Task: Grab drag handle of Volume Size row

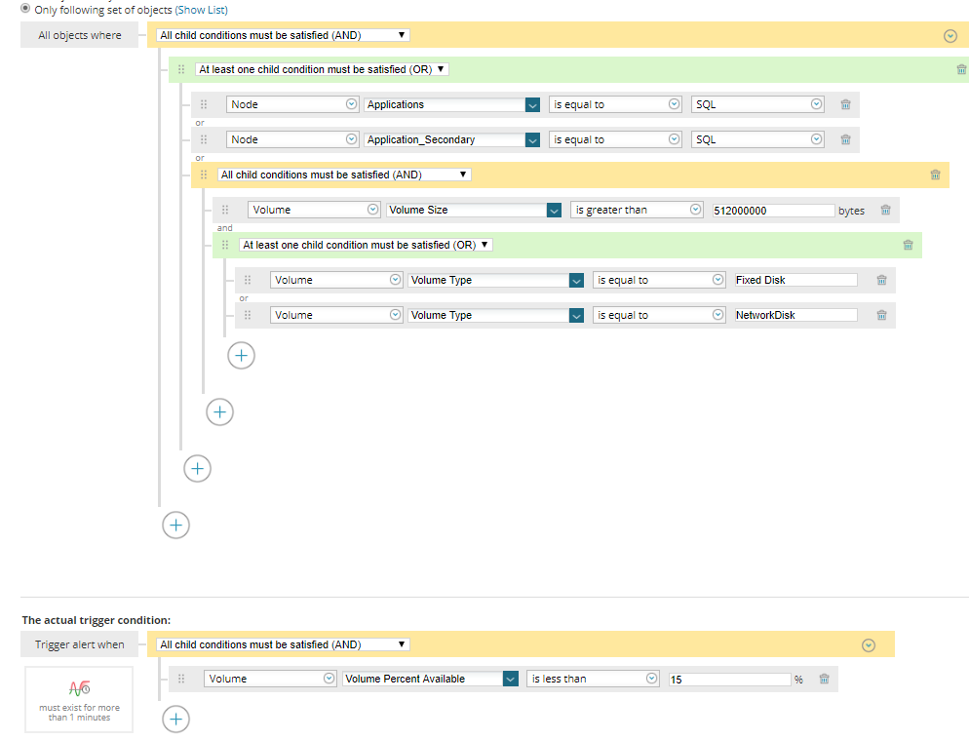Action: point(225,210)
